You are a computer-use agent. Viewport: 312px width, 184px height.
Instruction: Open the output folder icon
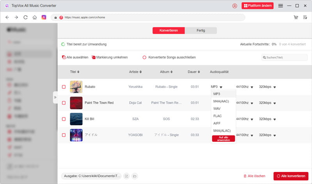(x=135, y=176)
